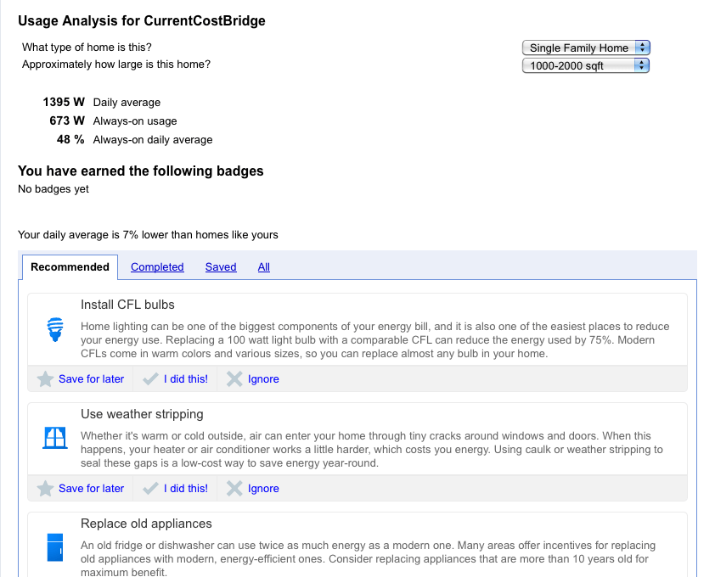Click the star icon under Use weather stripping
Image resolution: width=715 pixels, height=577 pixels.
pos(45,488)
